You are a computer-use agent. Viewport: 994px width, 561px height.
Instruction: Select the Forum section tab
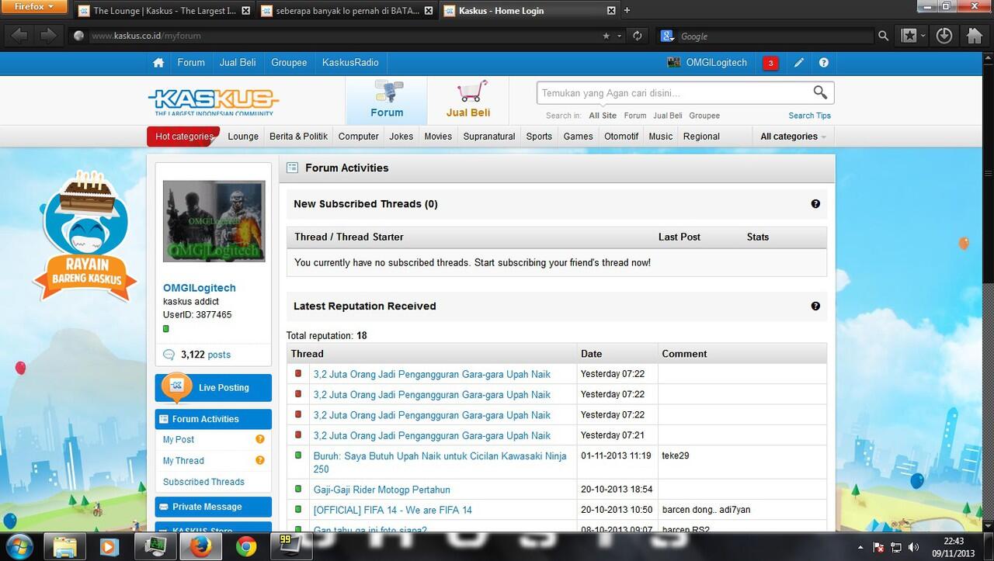click(386, 101)
